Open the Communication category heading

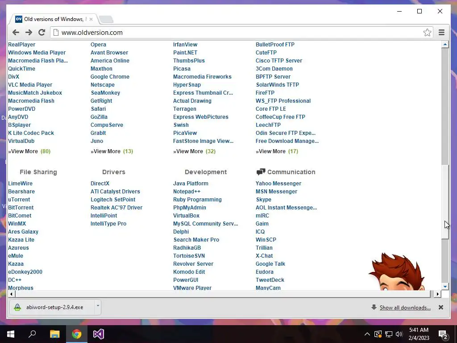(x=291, y=172)
